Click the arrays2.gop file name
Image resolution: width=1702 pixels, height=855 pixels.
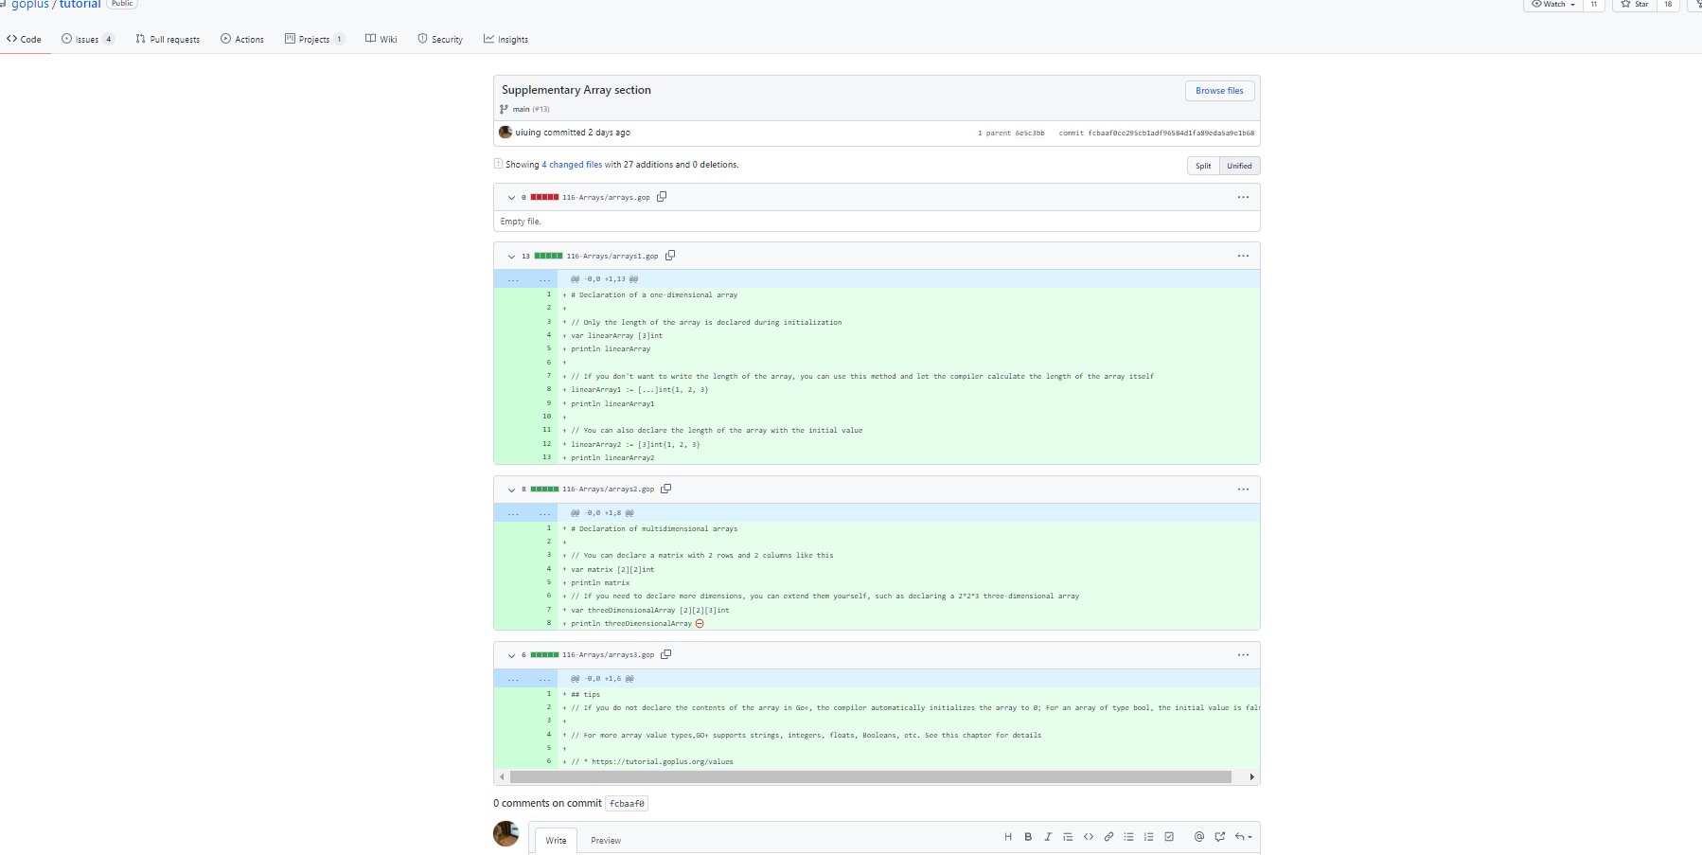tap(608, 490)
